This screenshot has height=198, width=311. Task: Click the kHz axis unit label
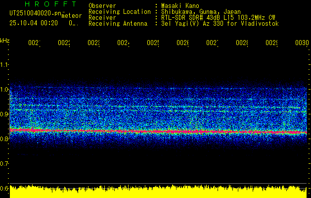5,41
